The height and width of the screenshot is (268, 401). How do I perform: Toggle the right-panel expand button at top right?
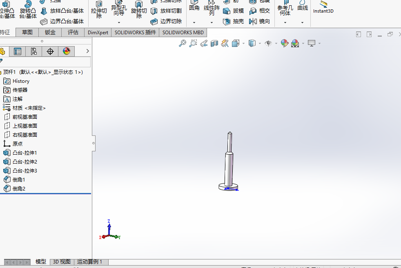(x=369, y=34)
